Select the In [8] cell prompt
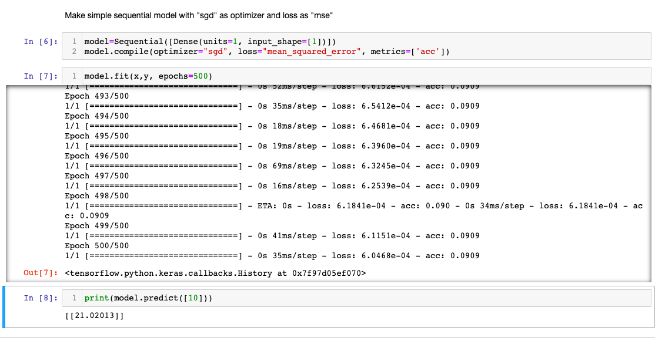 (x=41, y=298)
